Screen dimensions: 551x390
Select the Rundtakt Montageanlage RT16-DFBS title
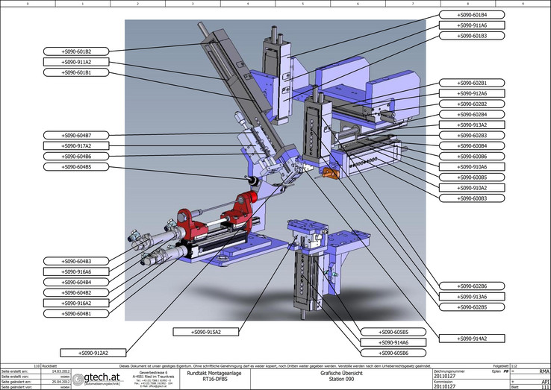214,376
